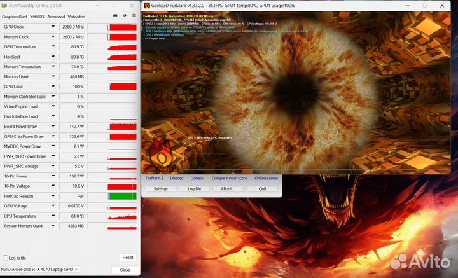Expand the PerfCap Reason dropdown arrow
The height and width of the screenshot is (278, 458).
point(53,197)
